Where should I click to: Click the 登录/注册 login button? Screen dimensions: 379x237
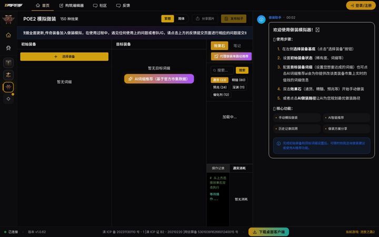click(361, 5)
